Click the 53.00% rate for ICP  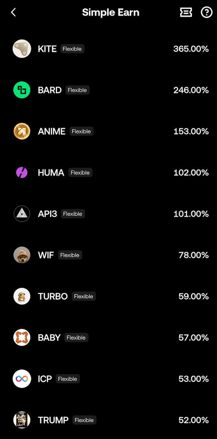coord(194,379)
